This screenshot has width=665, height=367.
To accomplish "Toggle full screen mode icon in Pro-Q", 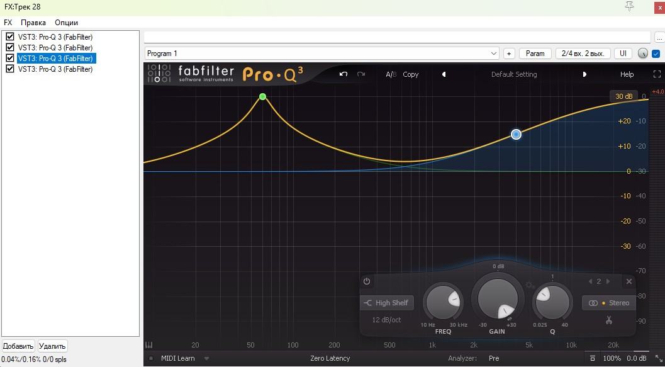I will pos(657,74).
